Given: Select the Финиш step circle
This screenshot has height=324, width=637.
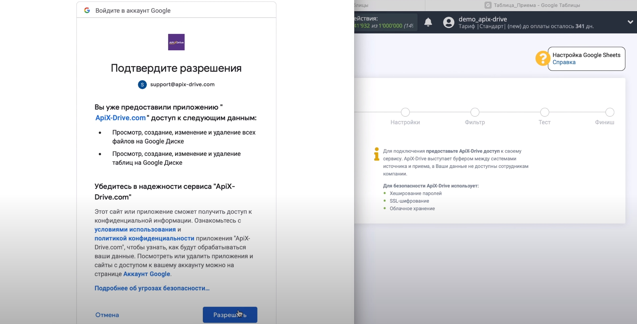Looking at the screenshot, I should 610,112.
